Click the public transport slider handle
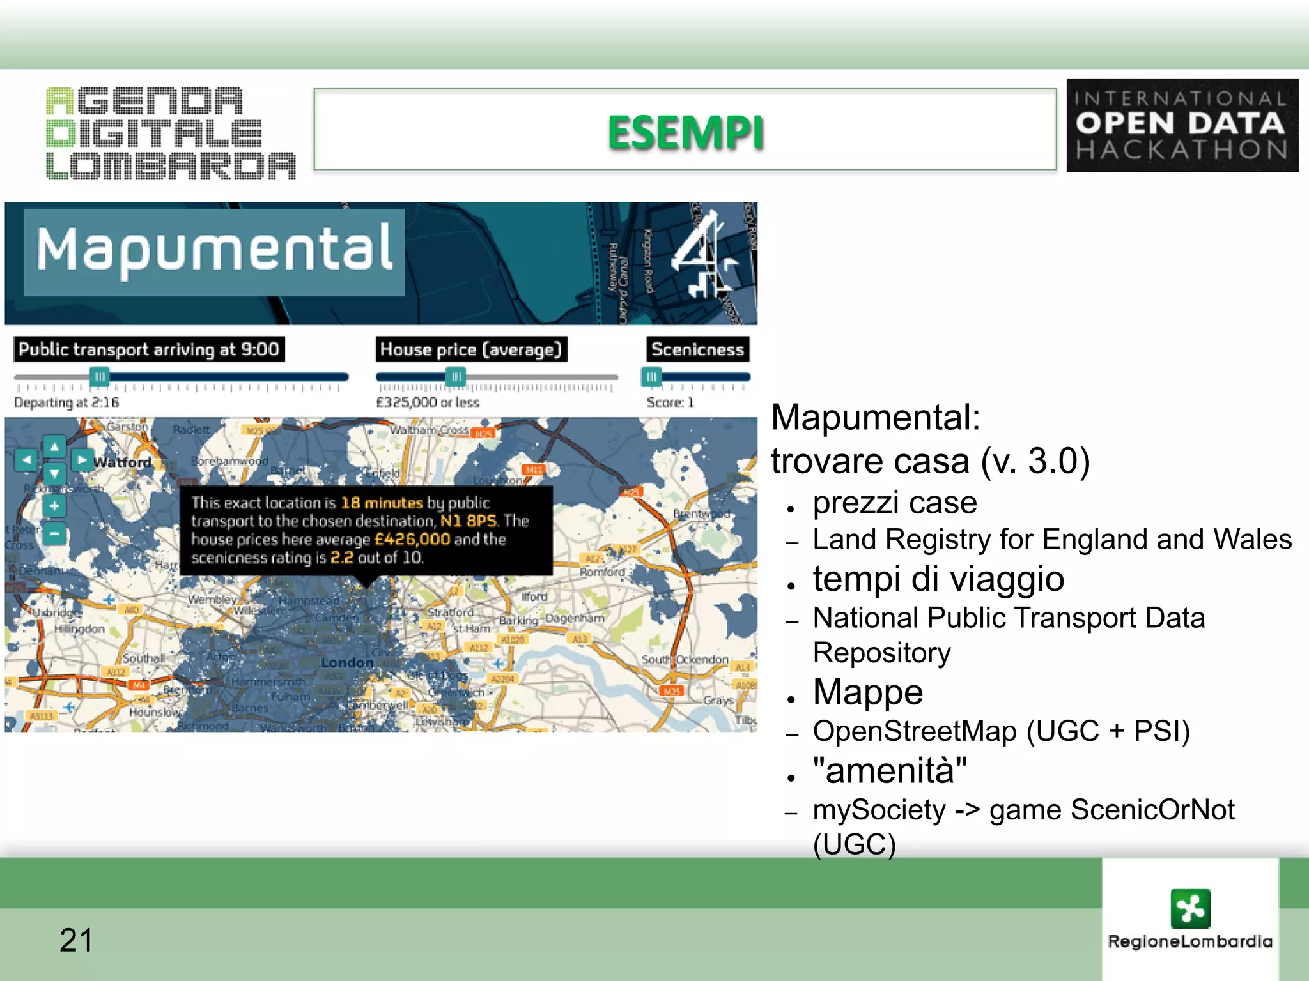Screen dimensions: 1309x981 [x=100, y=377]
